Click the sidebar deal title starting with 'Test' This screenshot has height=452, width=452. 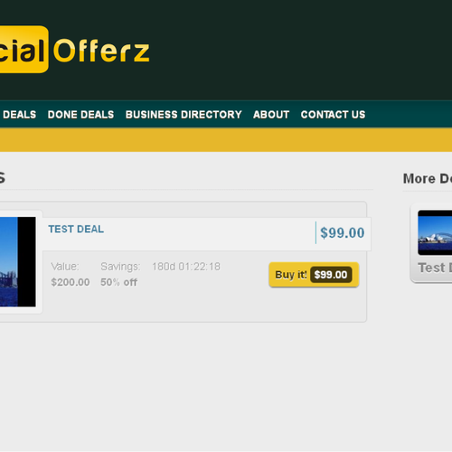point(435,268)
